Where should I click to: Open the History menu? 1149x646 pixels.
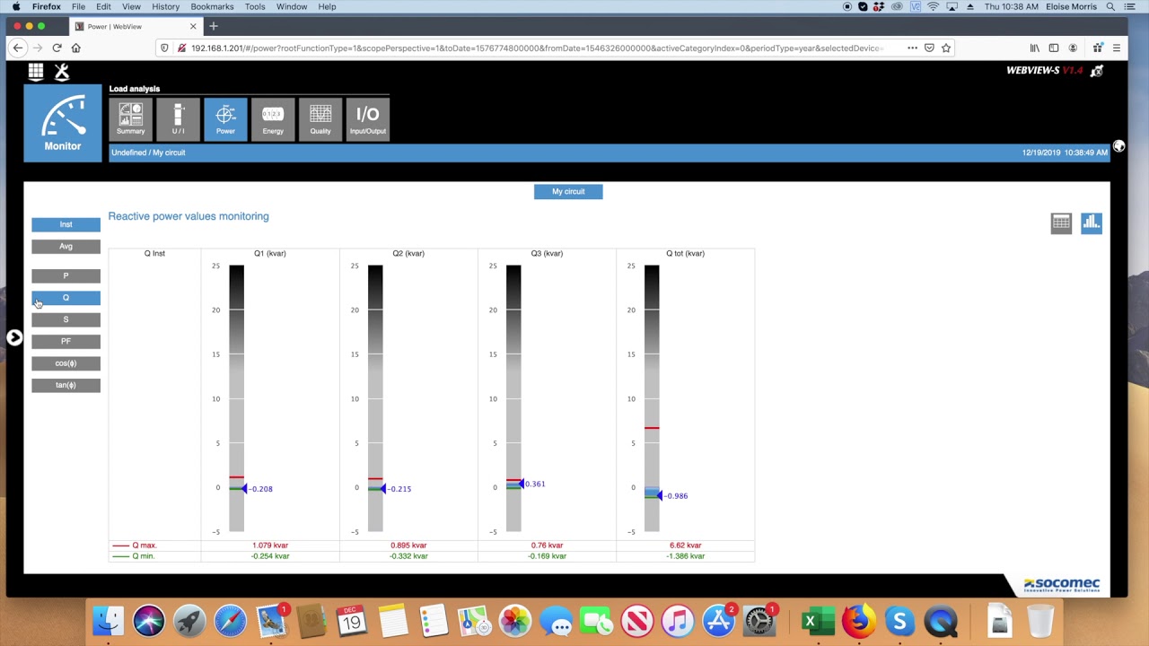pyautogui.click(x=165, y=6)
